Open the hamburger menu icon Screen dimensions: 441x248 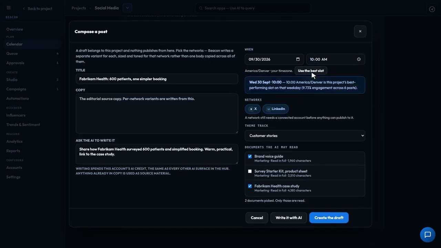[x=9, y=8]
